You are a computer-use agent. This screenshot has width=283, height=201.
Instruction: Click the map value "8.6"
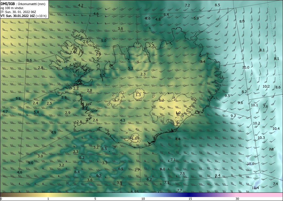[278, 87]
